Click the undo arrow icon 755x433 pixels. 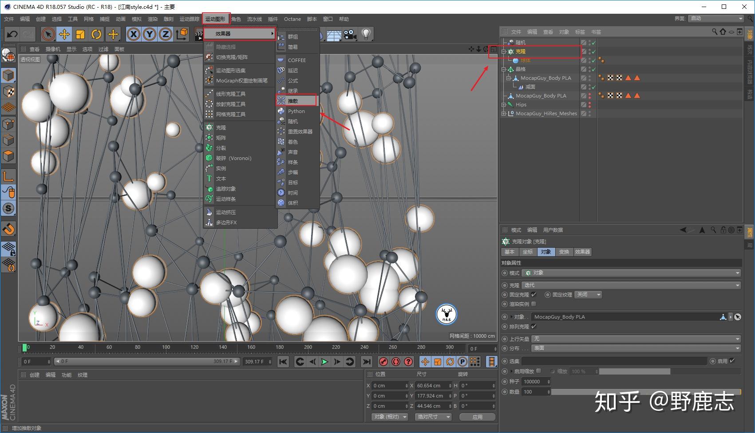point(12,34)
